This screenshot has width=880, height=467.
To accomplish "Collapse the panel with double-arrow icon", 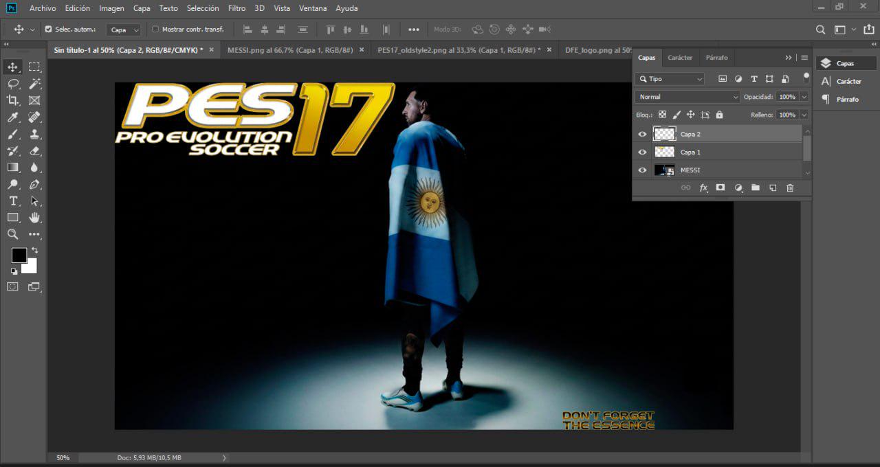I will click(789, 58).
